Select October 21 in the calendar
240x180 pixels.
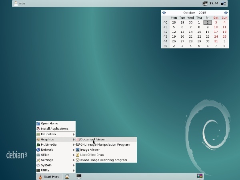click(x=190, y=36)
